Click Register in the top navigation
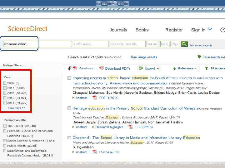The height and width of the screenshot is (168, 225). [174, 30]
